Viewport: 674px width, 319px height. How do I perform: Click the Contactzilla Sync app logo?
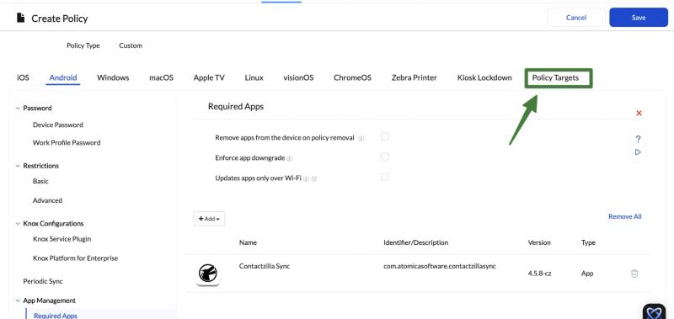click(208, 274)
